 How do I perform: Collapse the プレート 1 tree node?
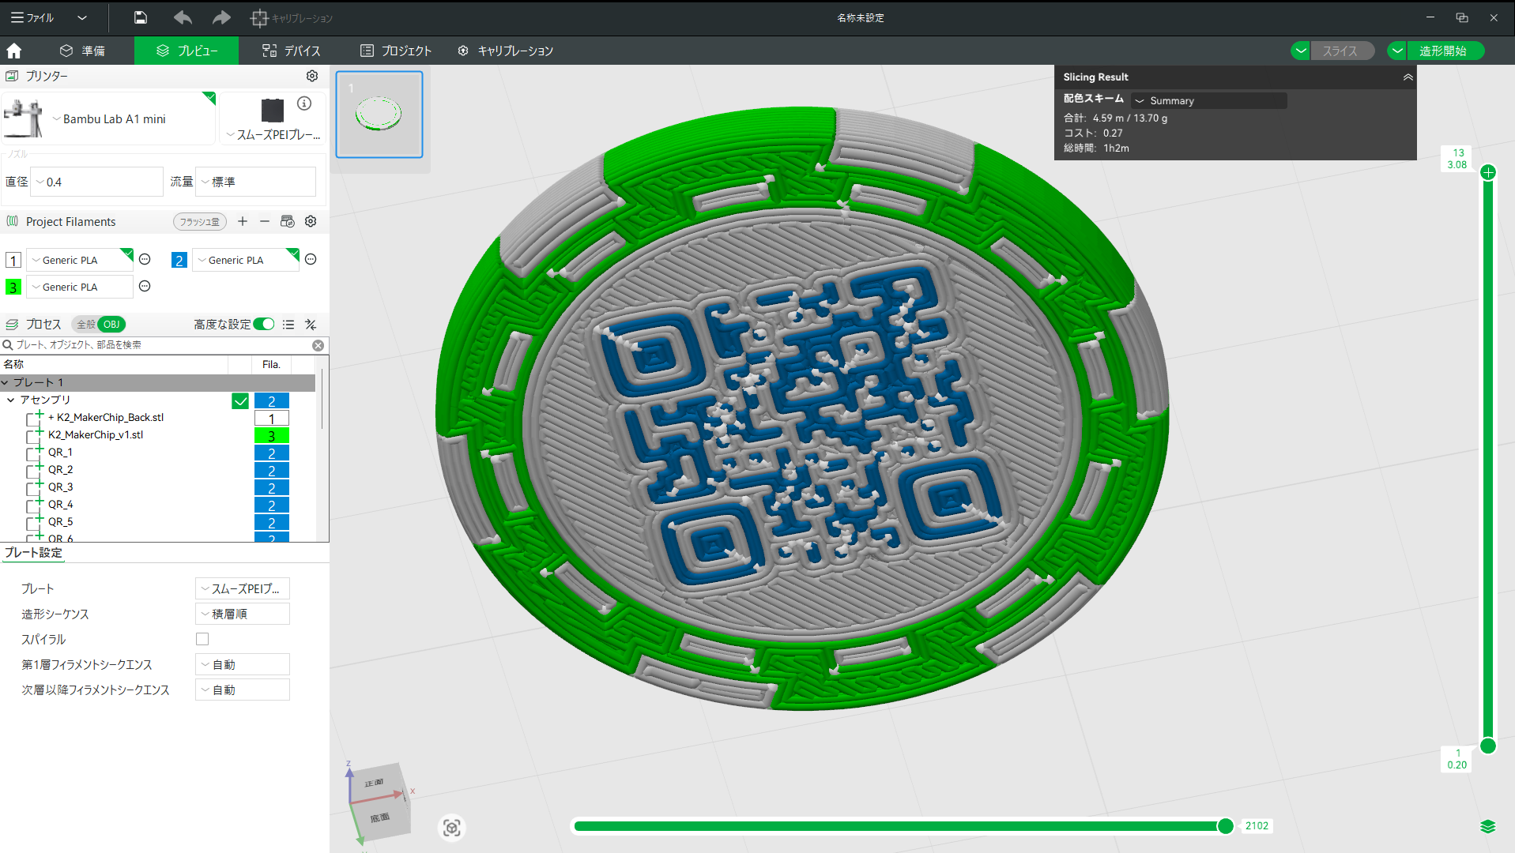[6, 382]
